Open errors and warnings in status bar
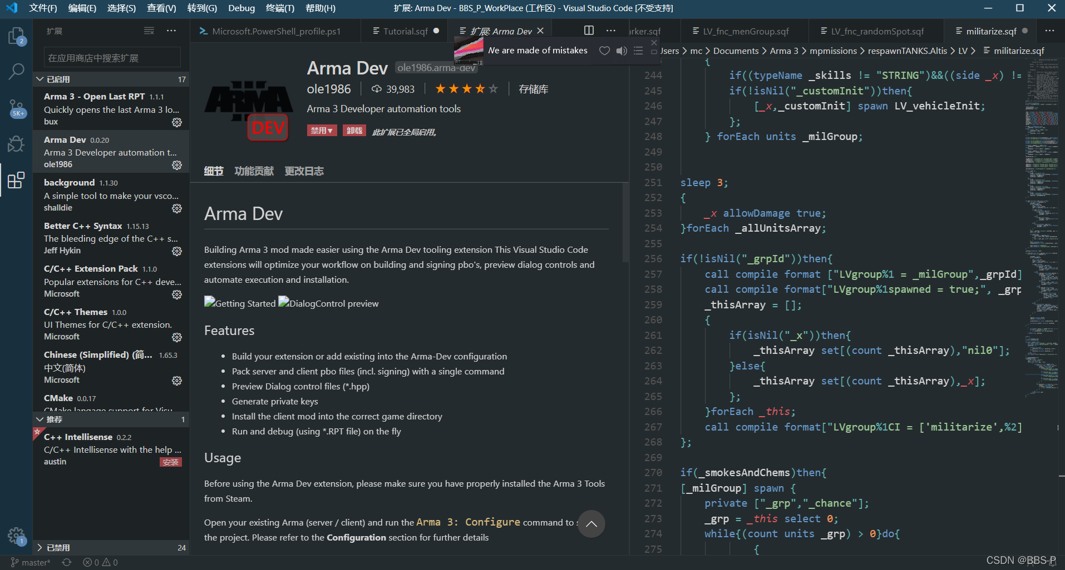Viewport: 1065px width, 570px height. tap(100, 562)
